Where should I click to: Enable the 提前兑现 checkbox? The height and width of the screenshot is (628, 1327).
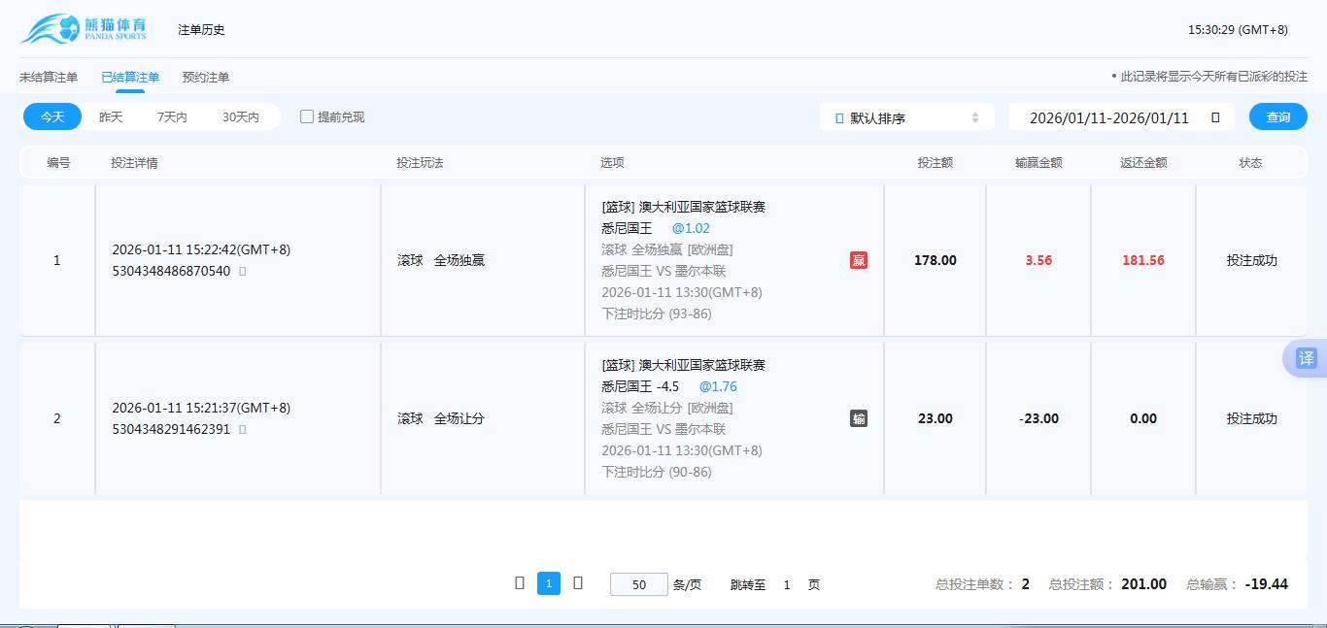[x=306, y=116]
